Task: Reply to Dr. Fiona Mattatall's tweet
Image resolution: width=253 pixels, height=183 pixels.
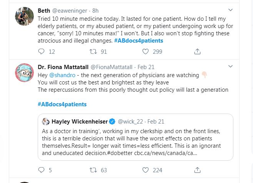Action: click(42, 170)
